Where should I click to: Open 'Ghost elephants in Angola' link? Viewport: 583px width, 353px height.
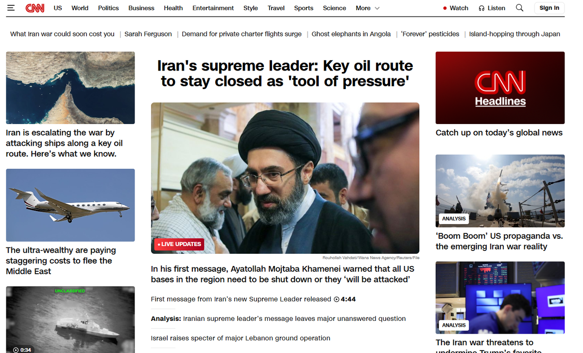[x=351, y=34]
